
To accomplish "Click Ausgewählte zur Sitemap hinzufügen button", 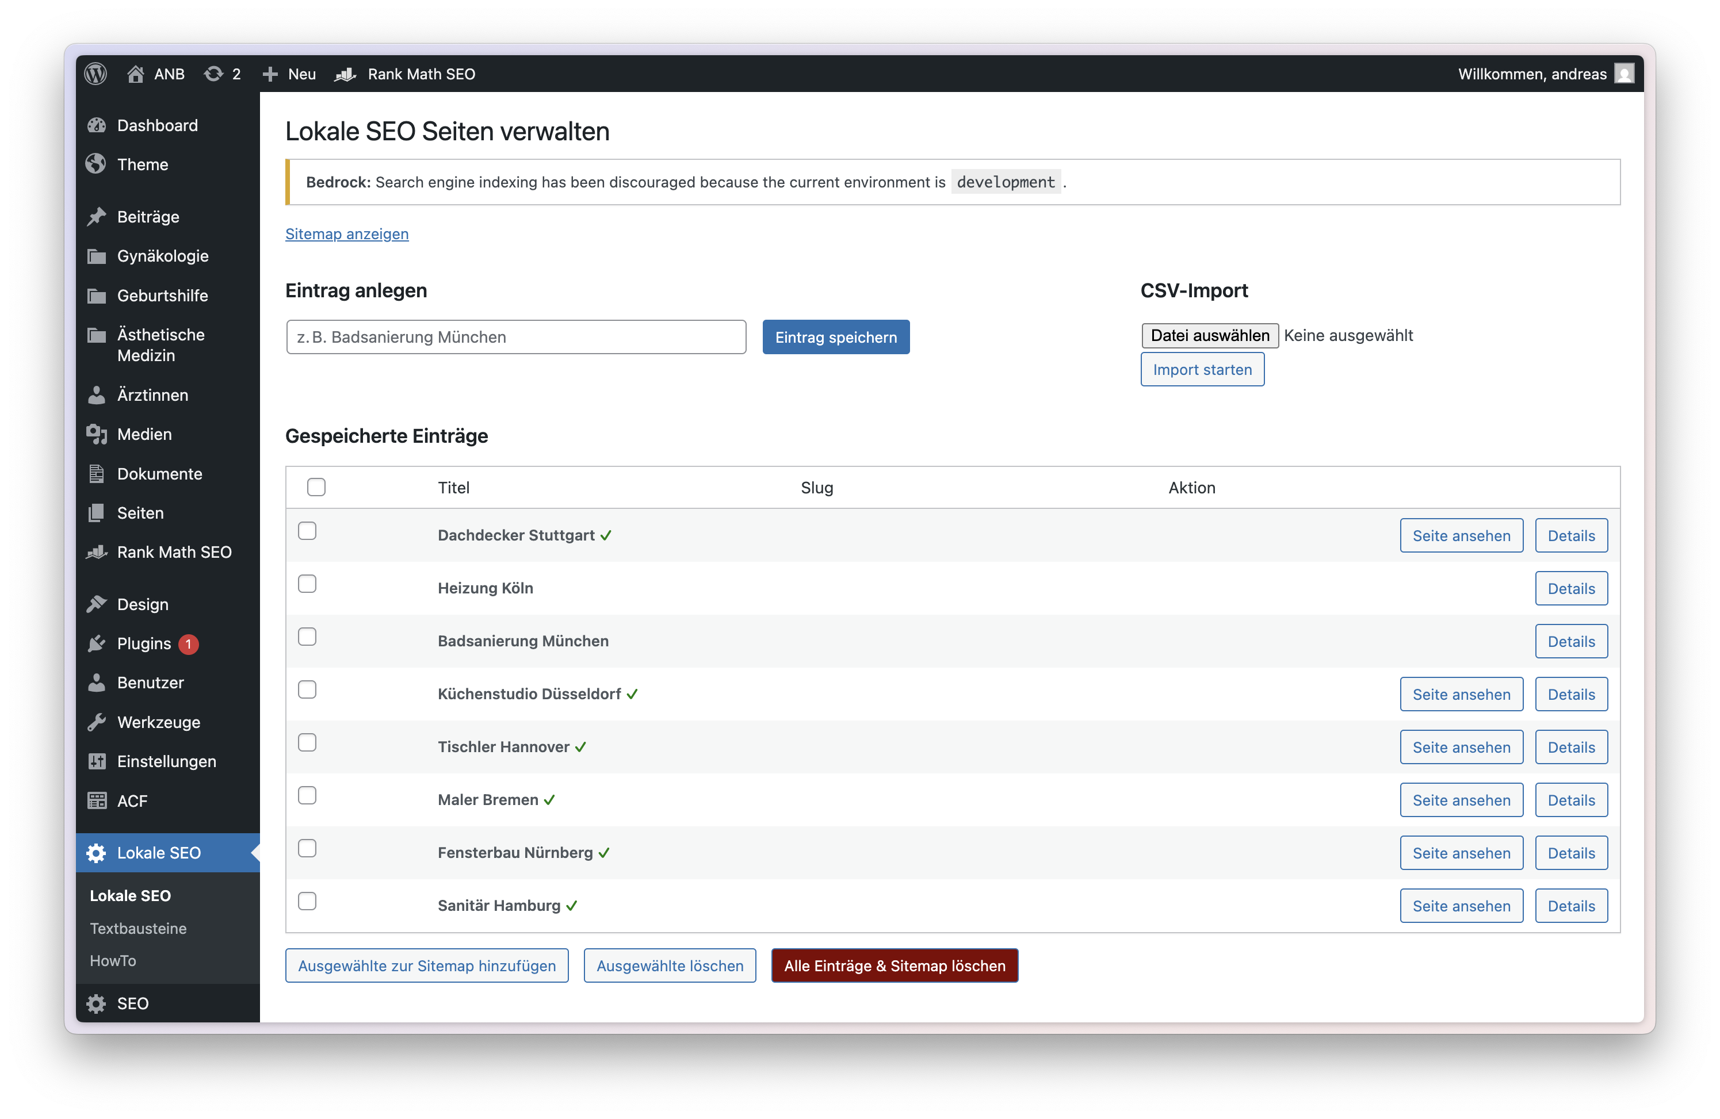I will 427,966.
